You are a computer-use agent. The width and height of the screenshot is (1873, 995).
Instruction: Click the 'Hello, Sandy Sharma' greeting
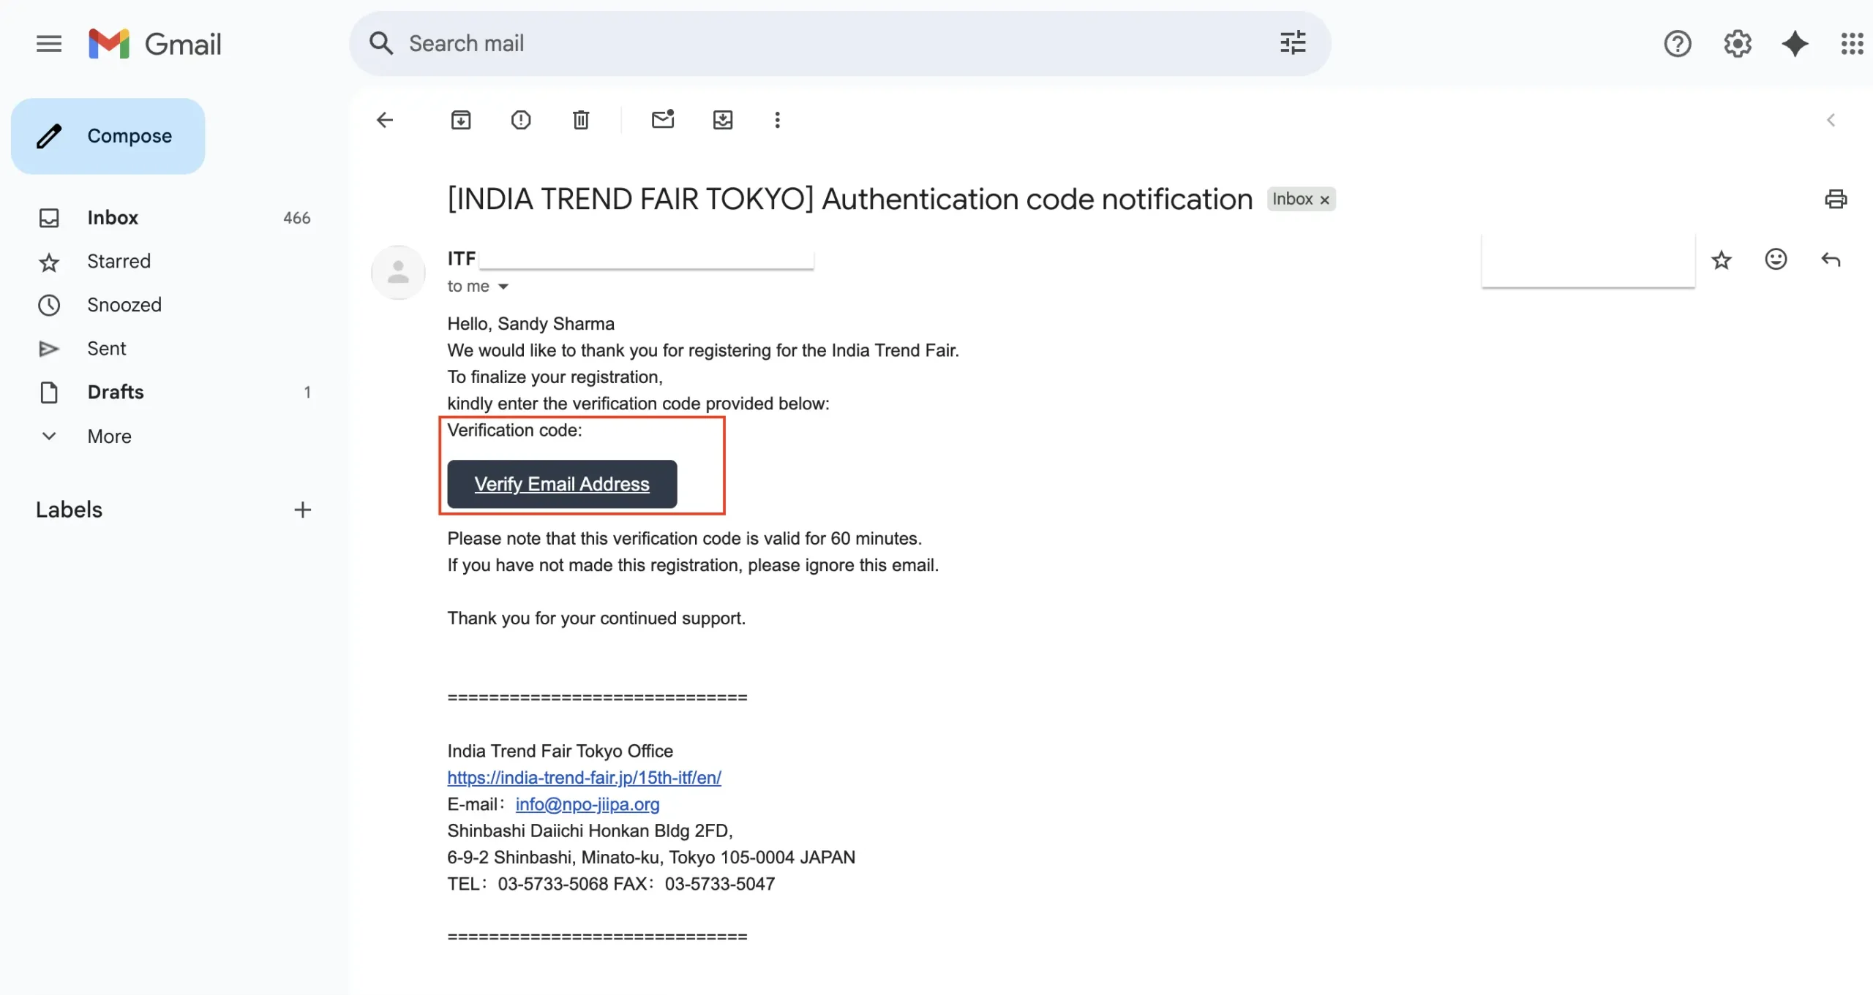[531, 324]
